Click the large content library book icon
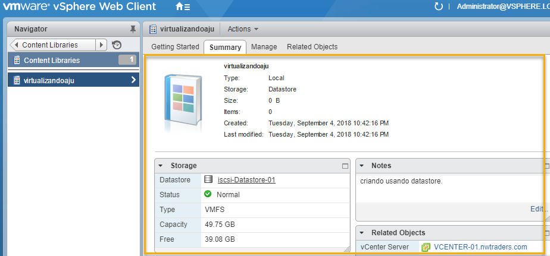Screen dimensions: 550x256 pyautogui.click(x=182, y=100)
